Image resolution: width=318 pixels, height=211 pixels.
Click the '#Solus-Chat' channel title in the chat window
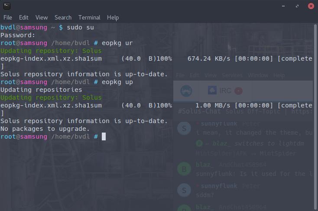[199, 111]
